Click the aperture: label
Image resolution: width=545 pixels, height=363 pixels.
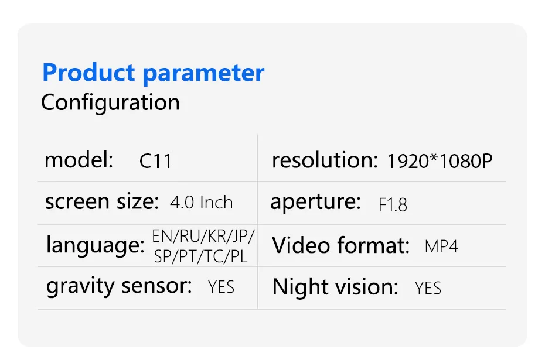tap(315, 202)
